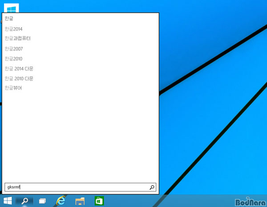Open File Explorer from the taskbar
The image size is (267, 207).
[x=80, y=201]
